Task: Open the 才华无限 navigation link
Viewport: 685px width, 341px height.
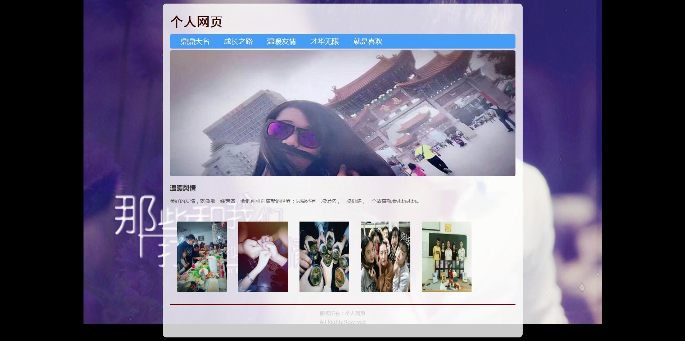Action: tap(324, 42)
